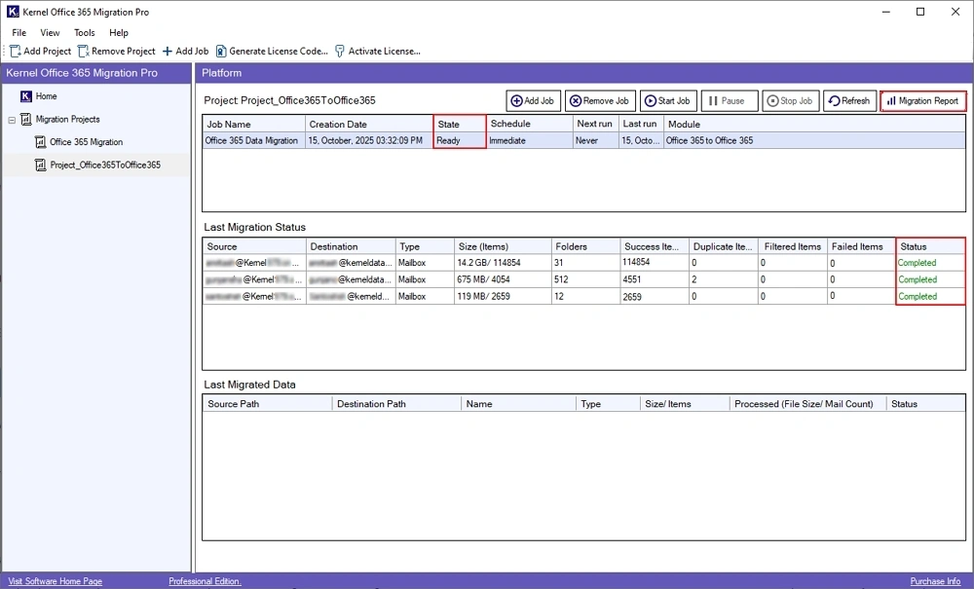
Task: Click Generate License Code toolbar item
Action: (x=272, y=52)
